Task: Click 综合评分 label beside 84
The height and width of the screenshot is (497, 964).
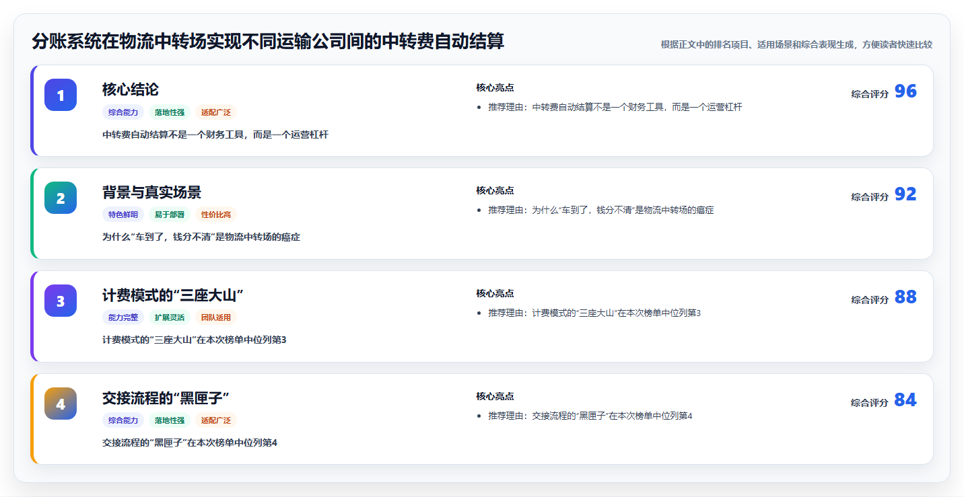Action: tap(870, 403)
